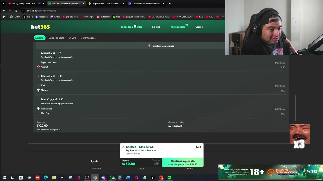Click the Ayuda footer heading

94,161
